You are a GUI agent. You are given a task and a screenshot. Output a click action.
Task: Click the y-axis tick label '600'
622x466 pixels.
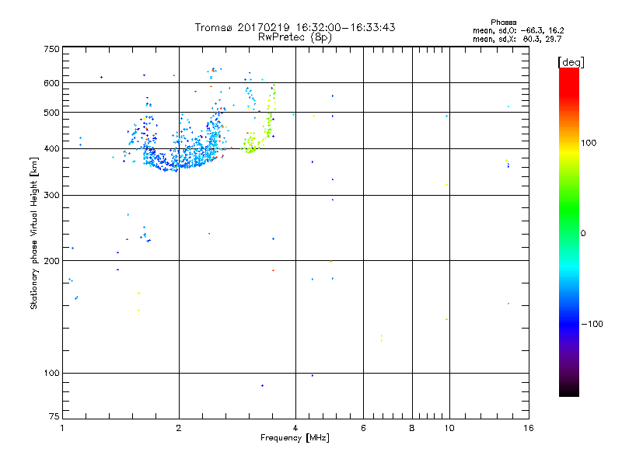click(x=51, y=83)
